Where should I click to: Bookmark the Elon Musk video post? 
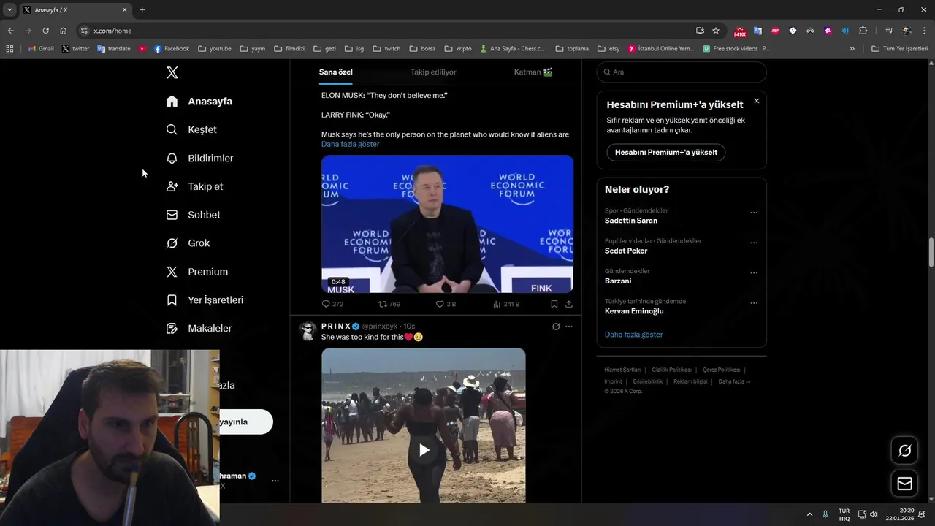[x=554, y=304]
